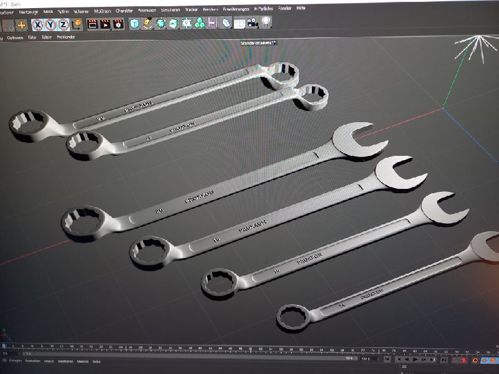
Task: Open the MoGraph menu
Action: tap(102, 11)
